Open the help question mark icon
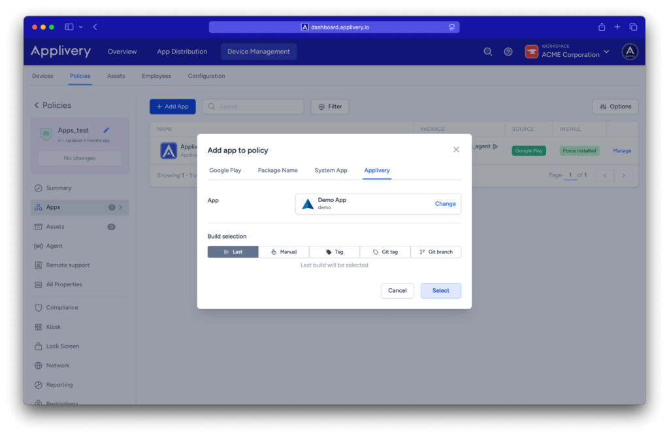669x436 pixels. [508, 52]
